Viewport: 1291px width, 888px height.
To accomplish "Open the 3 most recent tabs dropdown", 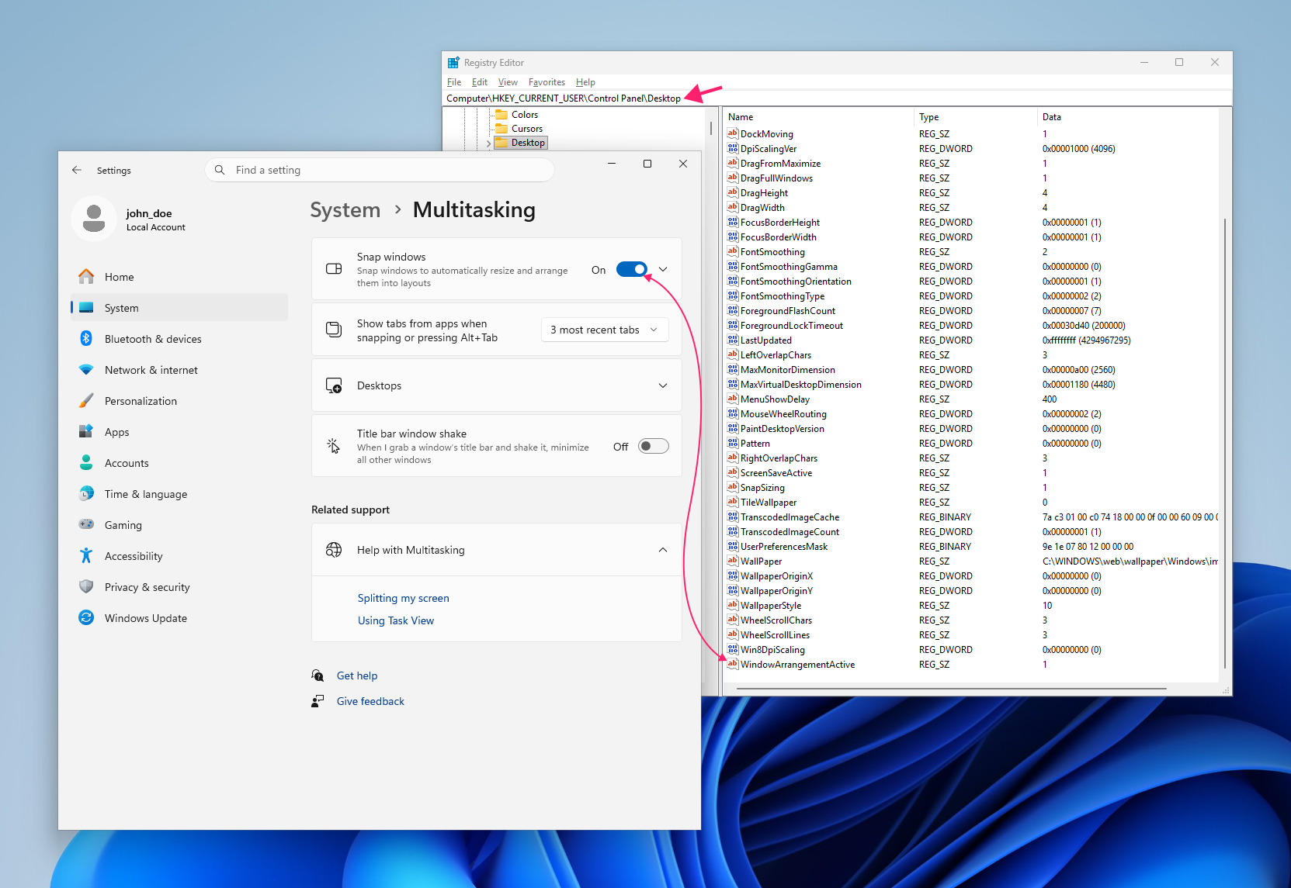I will (x=605, y=330).
